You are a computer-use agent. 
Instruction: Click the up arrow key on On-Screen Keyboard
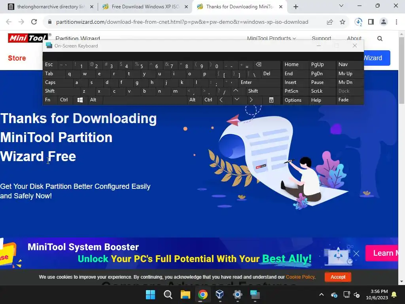click(x=236, y=91)
